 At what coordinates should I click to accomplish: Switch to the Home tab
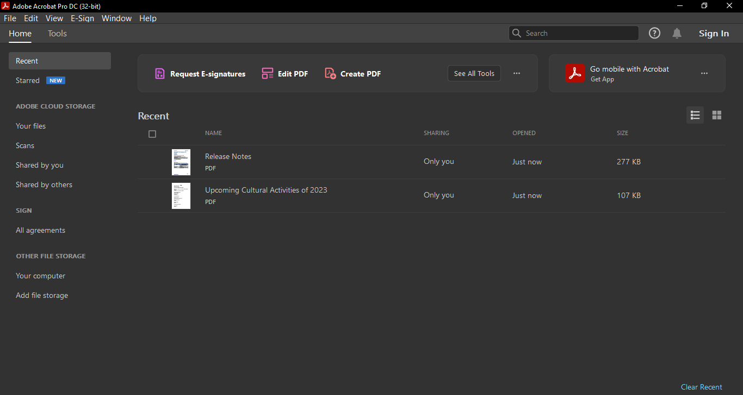coord(20,34)
